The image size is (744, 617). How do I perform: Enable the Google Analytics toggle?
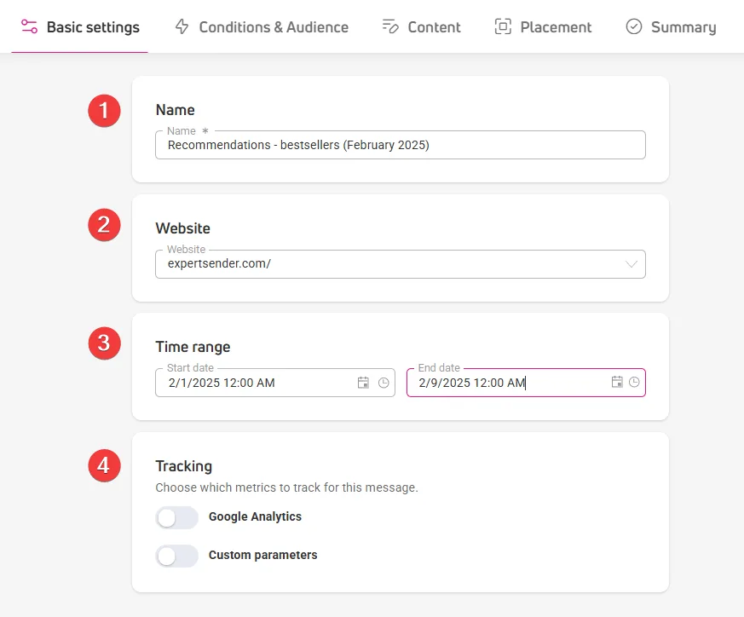point(177,517)
